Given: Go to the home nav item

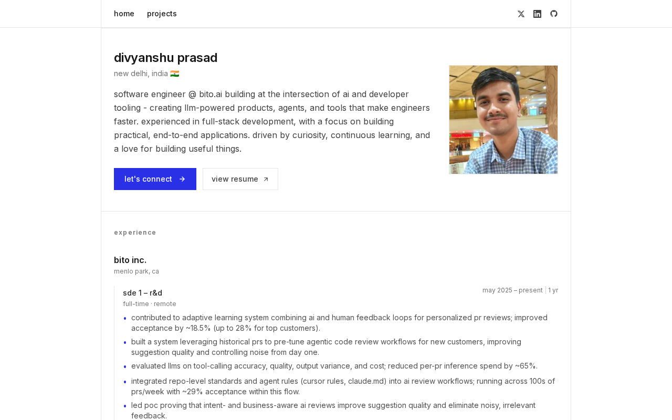Looking at the screenshot, I should pyautogui.click(x=124, y=14).
